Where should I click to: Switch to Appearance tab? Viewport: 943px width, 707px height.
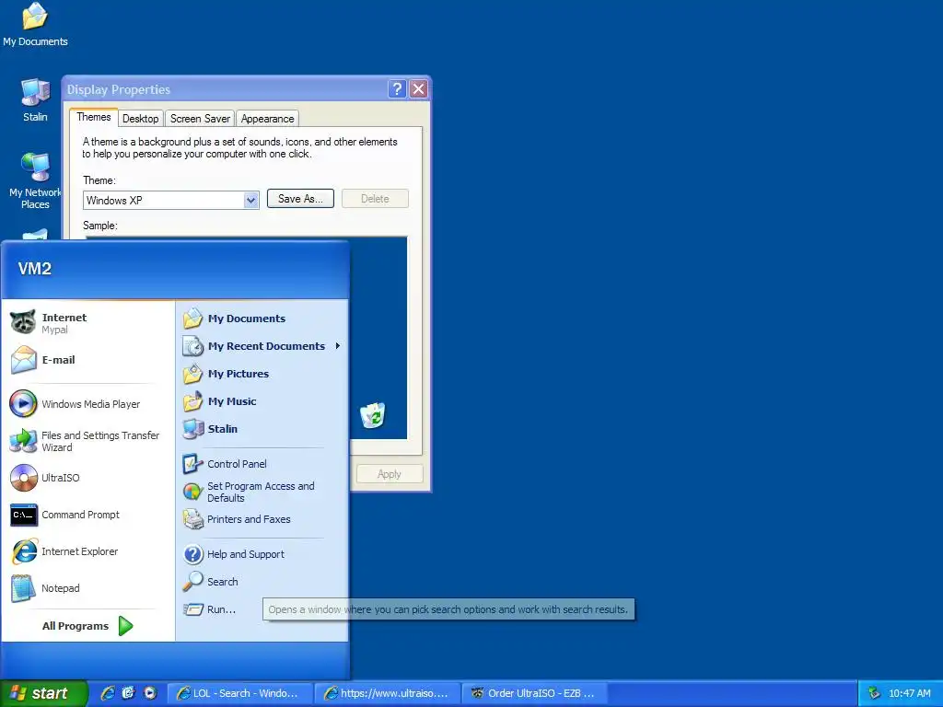coord(268,119)
